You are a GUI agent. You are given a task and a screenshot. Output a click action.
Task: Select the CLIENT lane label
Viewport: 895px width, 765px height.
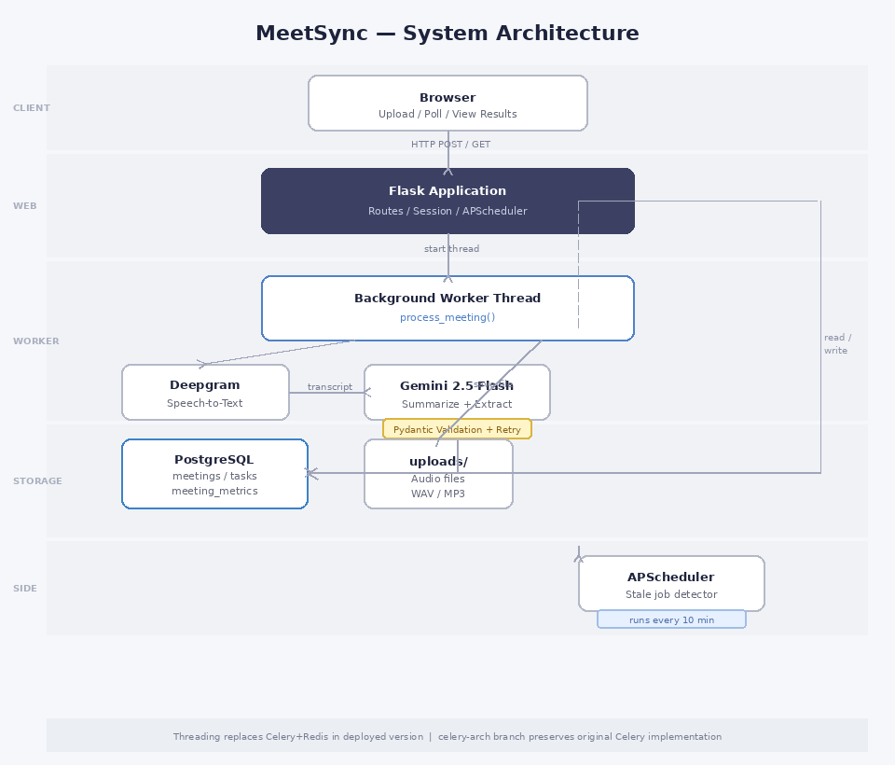coord(31,107)
